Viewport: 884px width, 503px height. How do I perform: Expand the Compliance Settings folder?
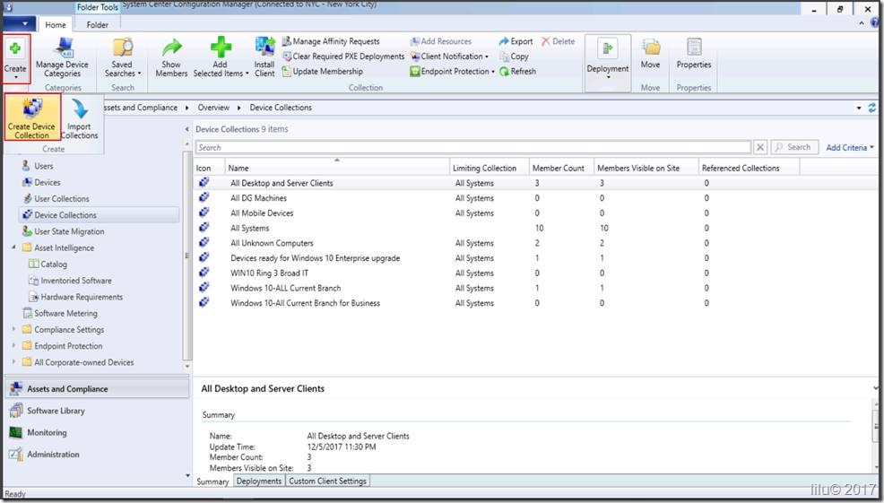pos(13,329)
